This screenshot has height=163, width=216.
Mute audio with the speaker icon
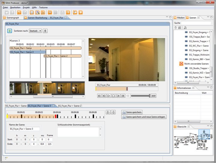128,96
